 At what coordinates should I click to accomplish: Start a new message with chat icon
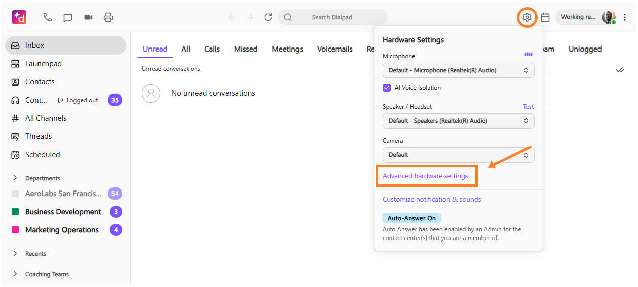(68, 18)
